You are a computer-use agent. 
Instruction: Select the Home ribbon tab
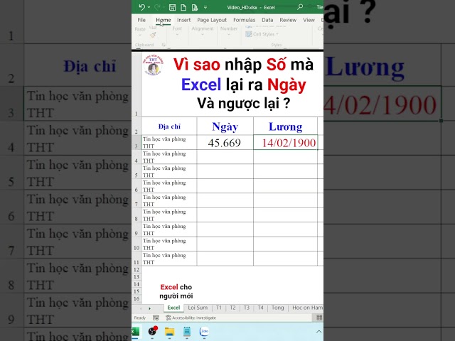pos(163,20)
